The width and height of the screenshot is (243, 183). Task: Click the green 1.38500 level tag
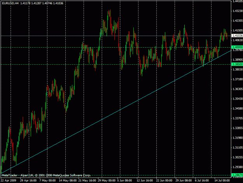(x=237, y=64)
